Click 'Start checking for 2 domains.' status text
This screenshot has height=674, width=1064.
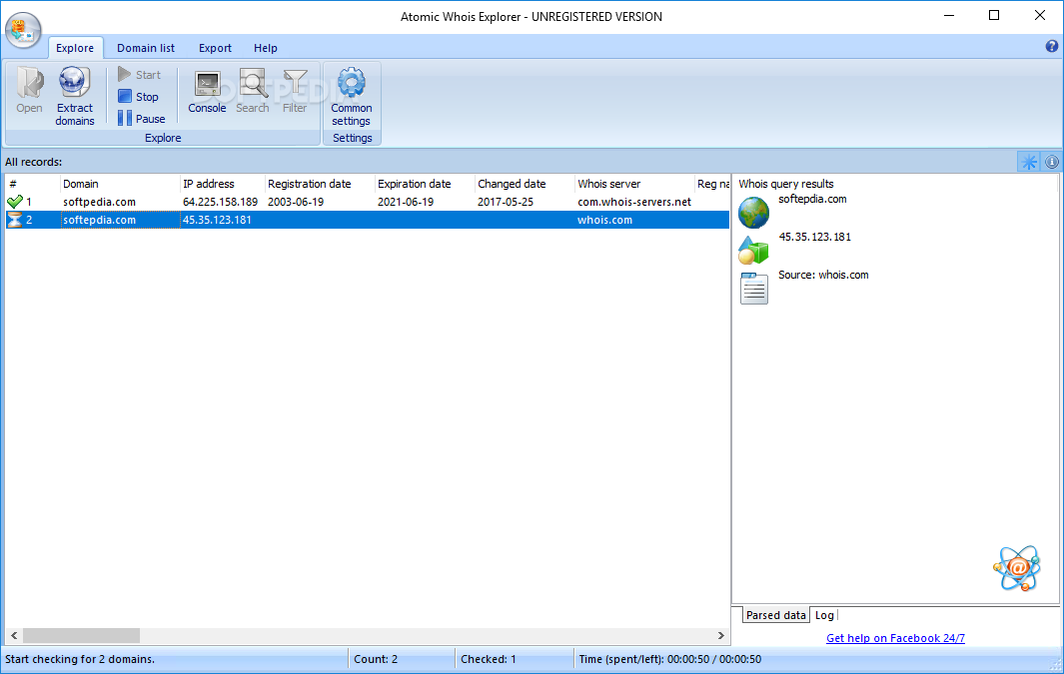pyautogui.click(x=79, y=659)
